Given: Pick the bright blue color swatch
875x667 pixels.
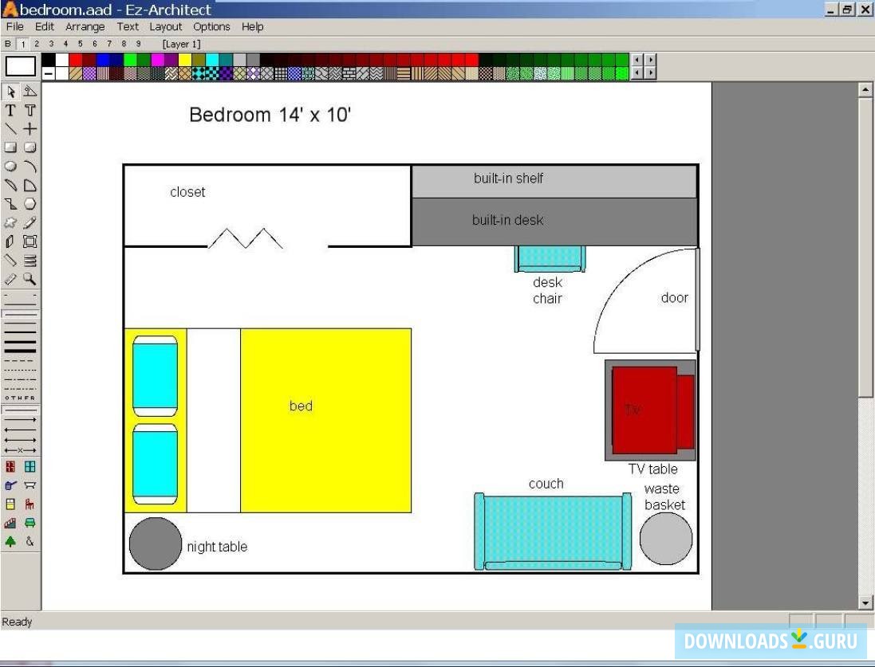Looking at the screenshot, I should (103, 60).
